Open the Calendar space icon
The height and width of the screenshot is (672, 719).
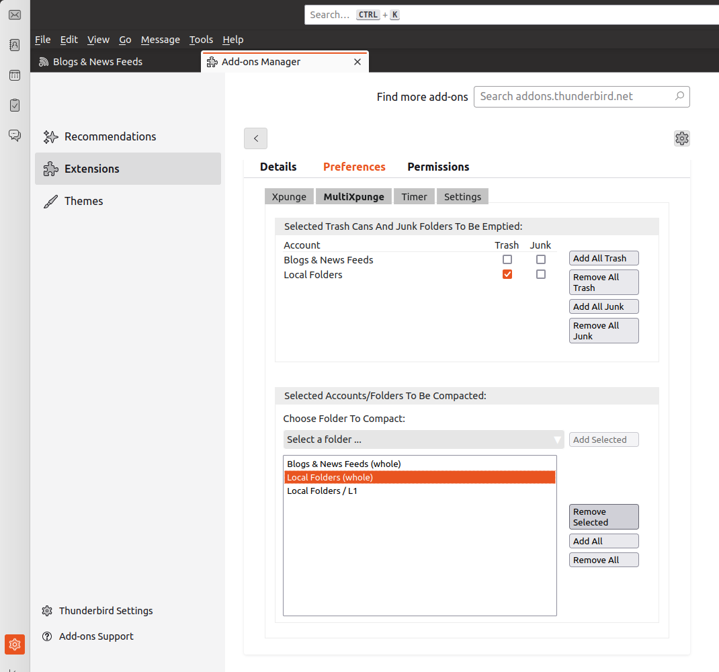[15, 75]
